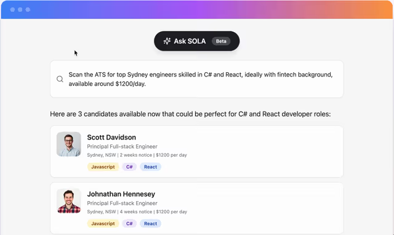Click Johnathan Hennesey's 'Principal Full-stack Engineer' title
394x235 pixels.
click(122, 203)
